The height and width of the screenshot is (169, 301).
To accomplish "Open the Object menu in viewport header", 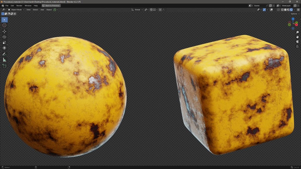I will click(49, 10).
